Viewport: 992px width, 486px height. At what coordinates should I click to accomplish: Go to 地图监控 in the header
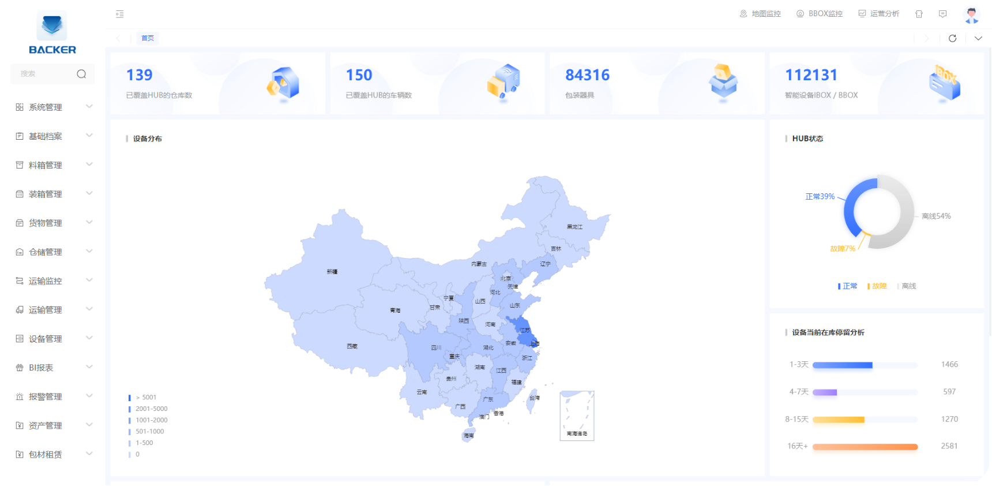(x=760, y=14)
